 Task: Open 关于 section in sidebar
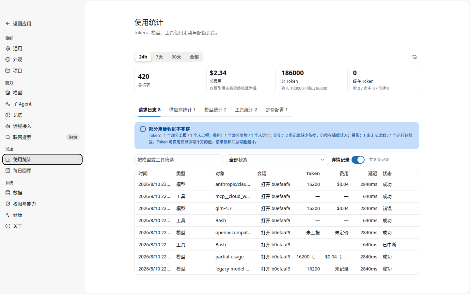(42, 226)
